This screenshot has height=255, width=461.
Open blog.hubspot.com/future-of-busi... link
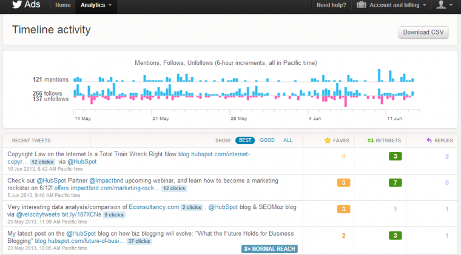point(79,241)
